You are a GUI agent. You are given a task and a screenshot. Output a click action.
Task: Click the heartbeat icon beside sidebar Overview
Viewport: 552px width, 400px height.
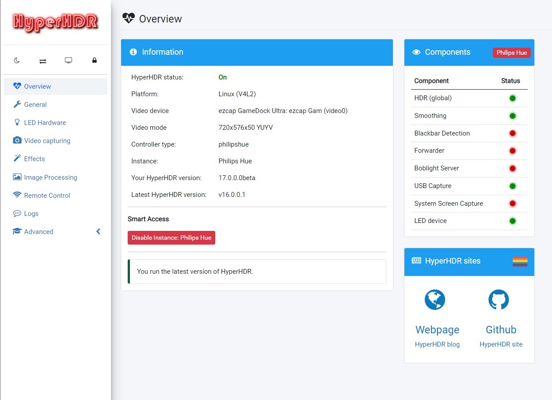click(x=17, y=86)
